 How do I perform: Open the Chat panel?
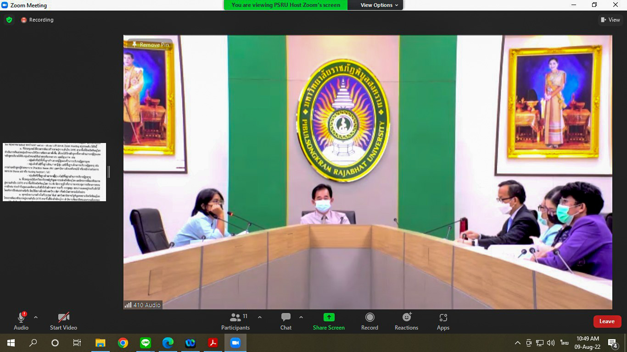point(286,321)
